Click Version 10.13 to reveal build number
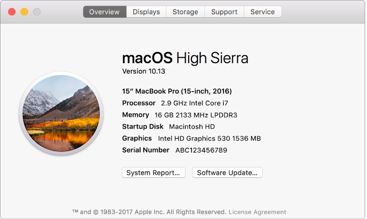The width and height of the screenshot is (367, 219). (144, 72)
